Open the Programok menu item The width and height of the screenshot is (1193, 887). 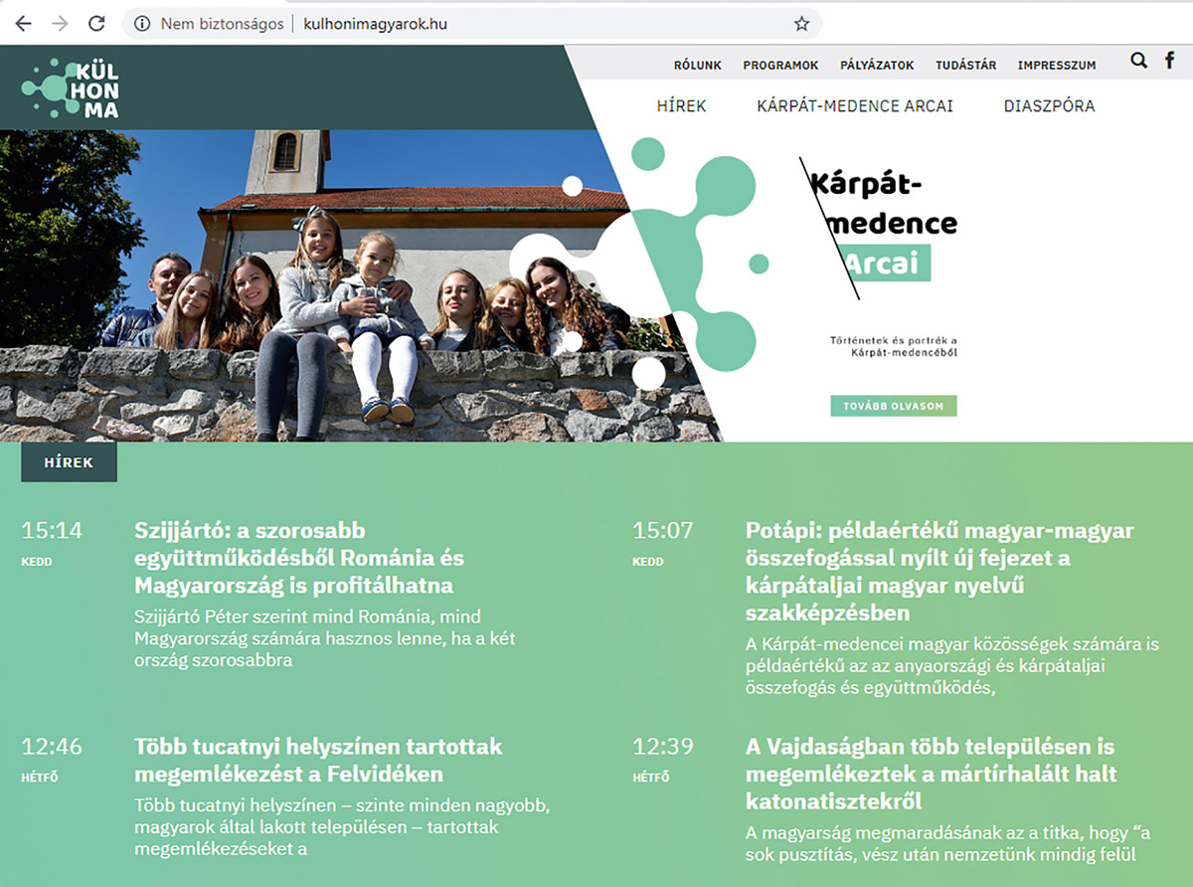tap(780, 66)
